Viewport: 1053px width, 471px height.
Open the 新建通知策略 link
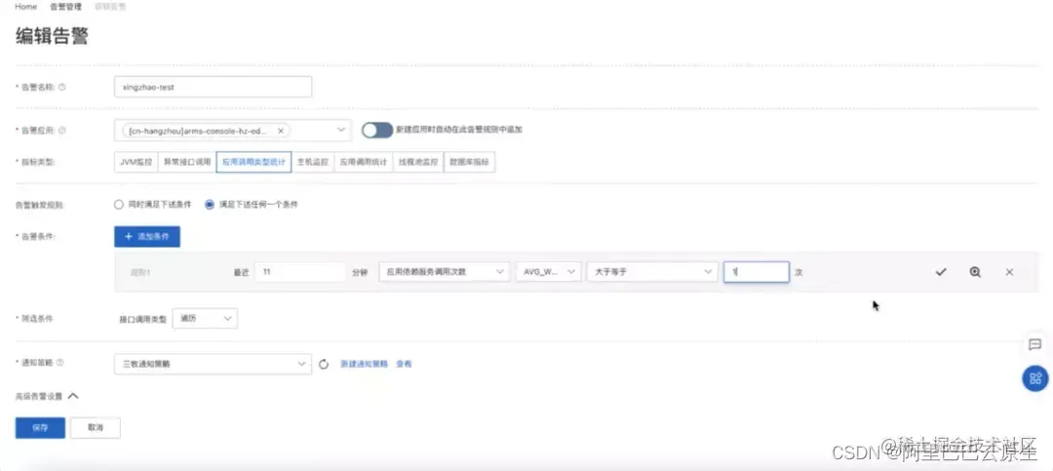[x=364, y=364]
